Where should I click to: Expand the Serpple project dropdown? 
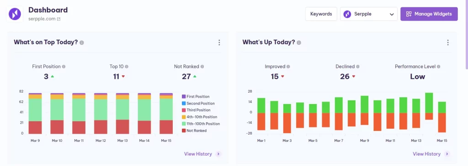tap(369, 14)
